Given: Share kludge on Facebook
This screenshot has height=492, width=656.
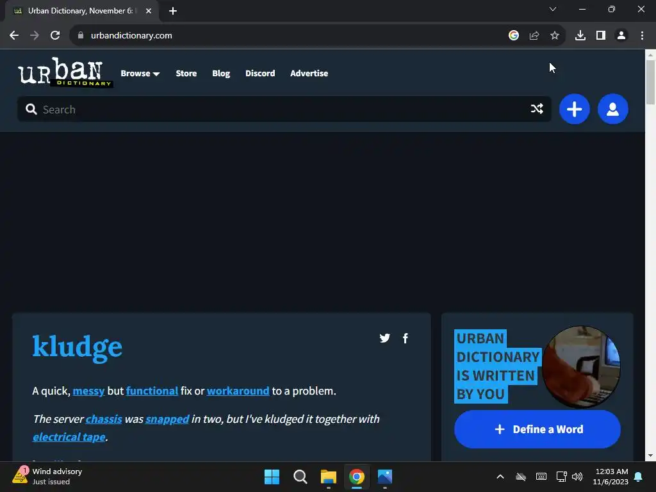Looking at the screenshot, I should 406,338.
